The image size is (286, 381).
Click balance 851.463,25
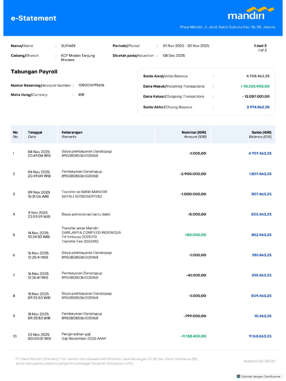pyautogui.click(x=262, y=255)
